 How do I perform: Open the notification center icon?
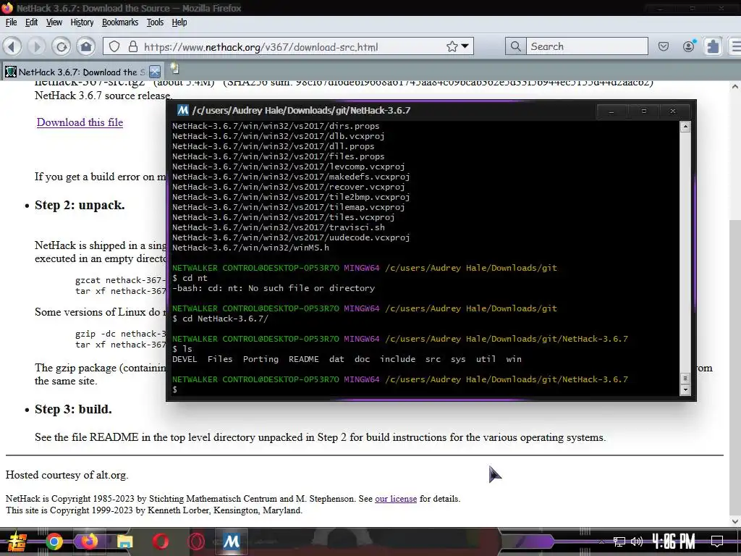(717, 542)
